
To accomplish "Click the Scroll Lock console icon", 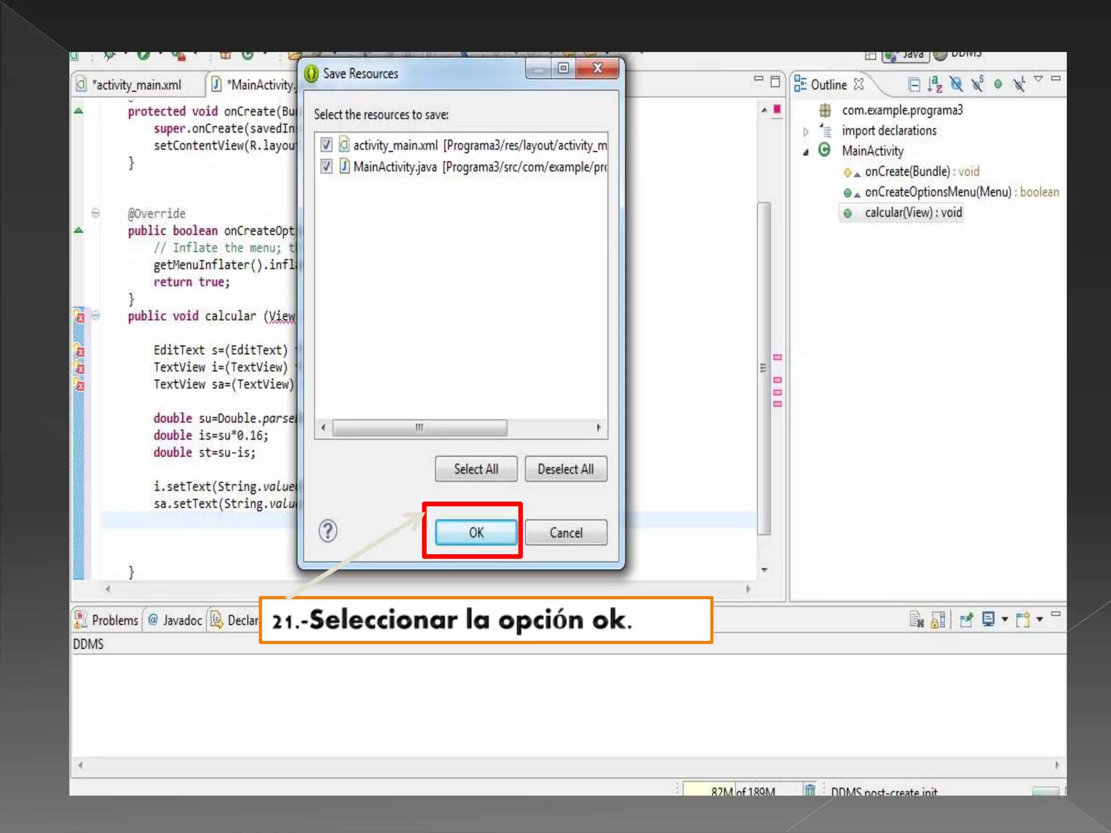I will coord(938,620).
